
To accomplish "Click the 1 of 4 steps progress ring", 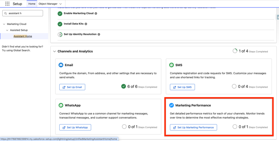I will [235, 51].
